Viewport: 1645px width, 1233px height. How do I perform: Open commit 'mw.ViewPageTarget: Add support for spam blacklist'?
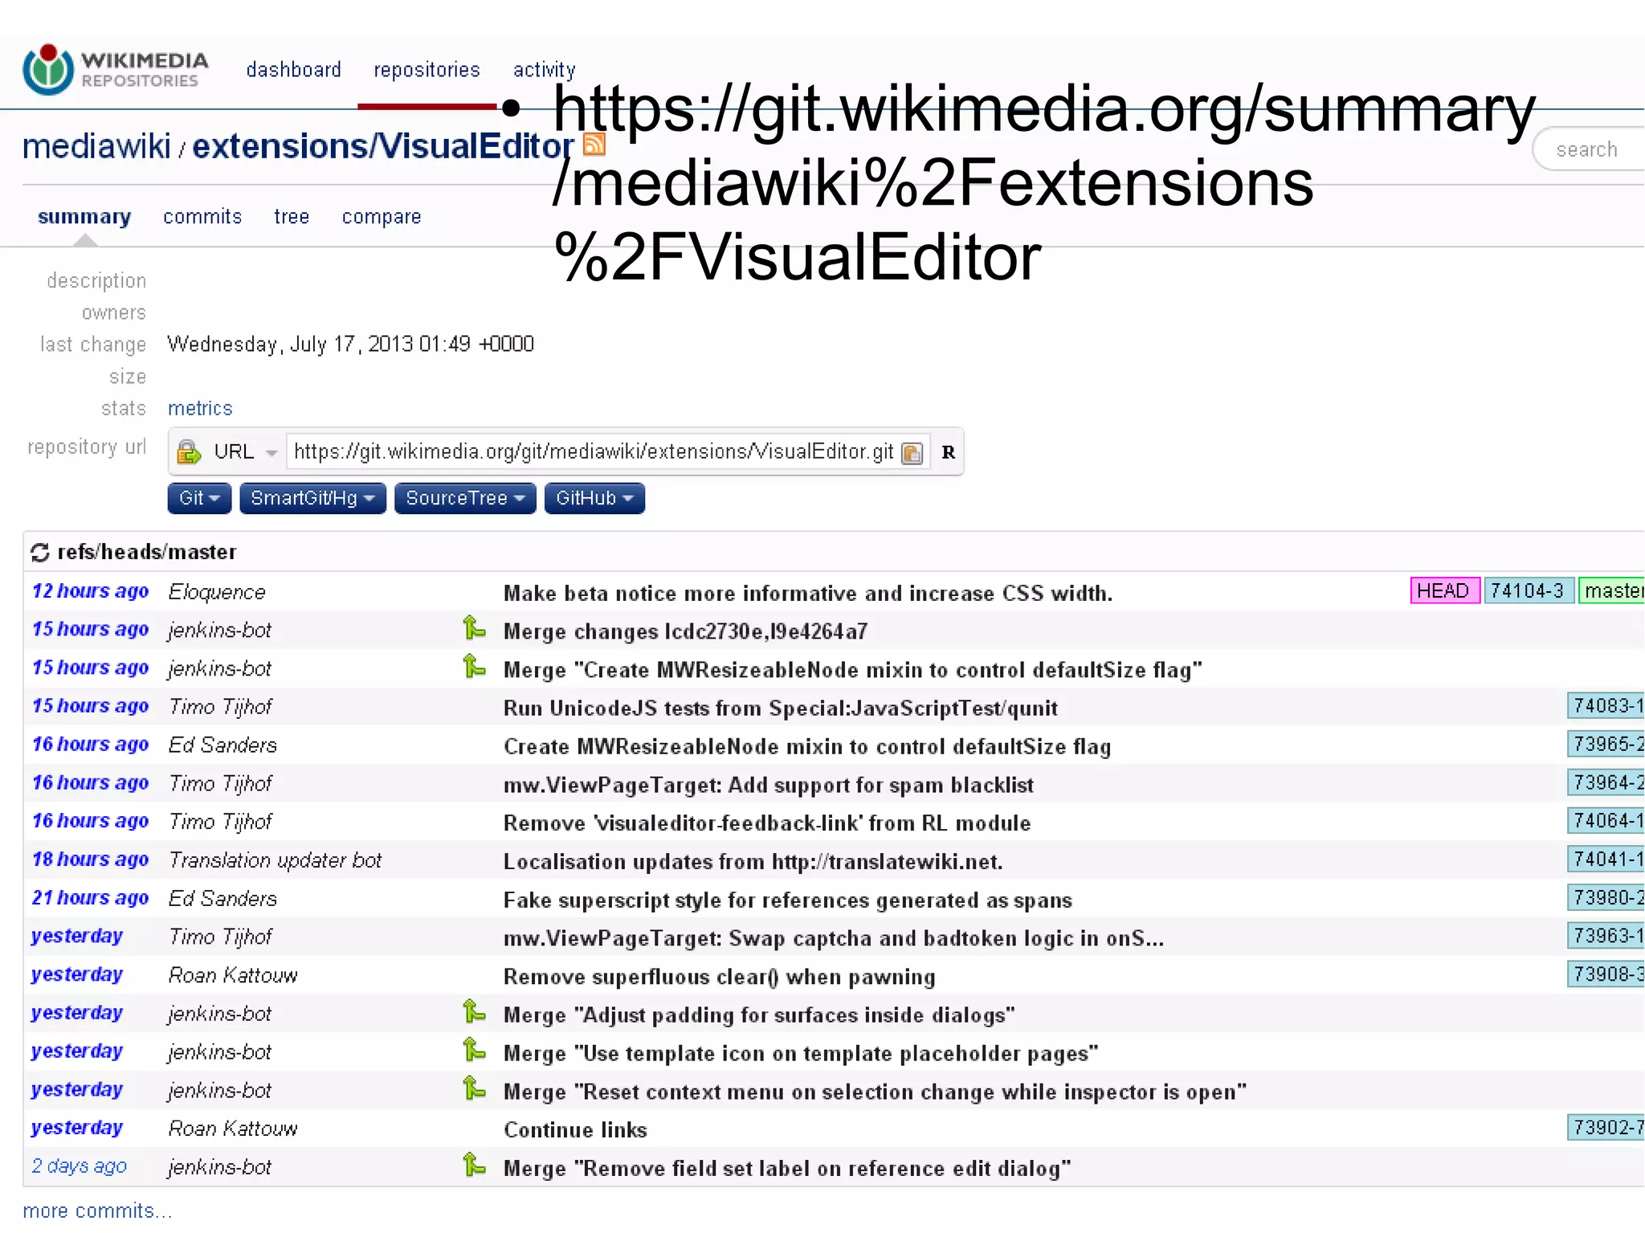click(769, 786)
